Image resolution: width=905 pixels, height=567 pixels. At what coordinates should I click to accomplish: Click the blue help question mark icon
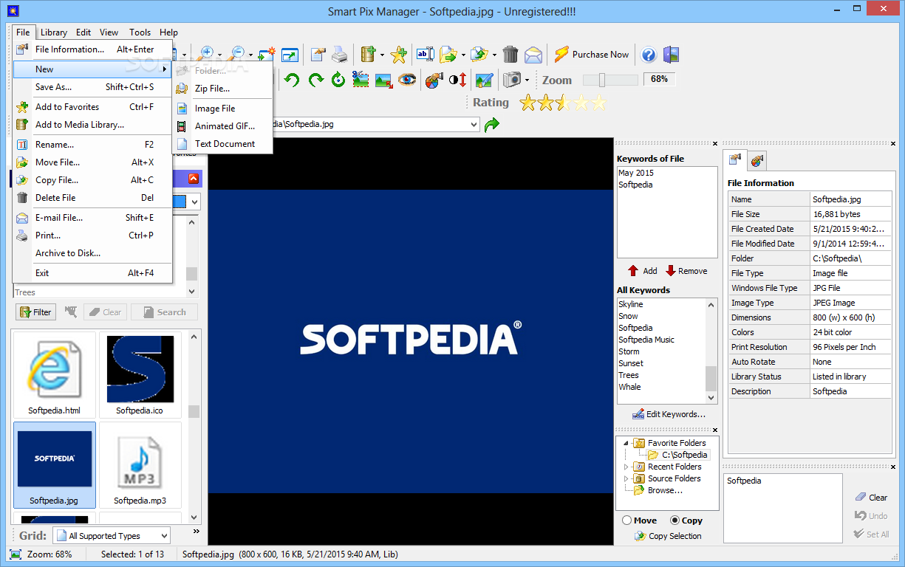pos(649,55)
